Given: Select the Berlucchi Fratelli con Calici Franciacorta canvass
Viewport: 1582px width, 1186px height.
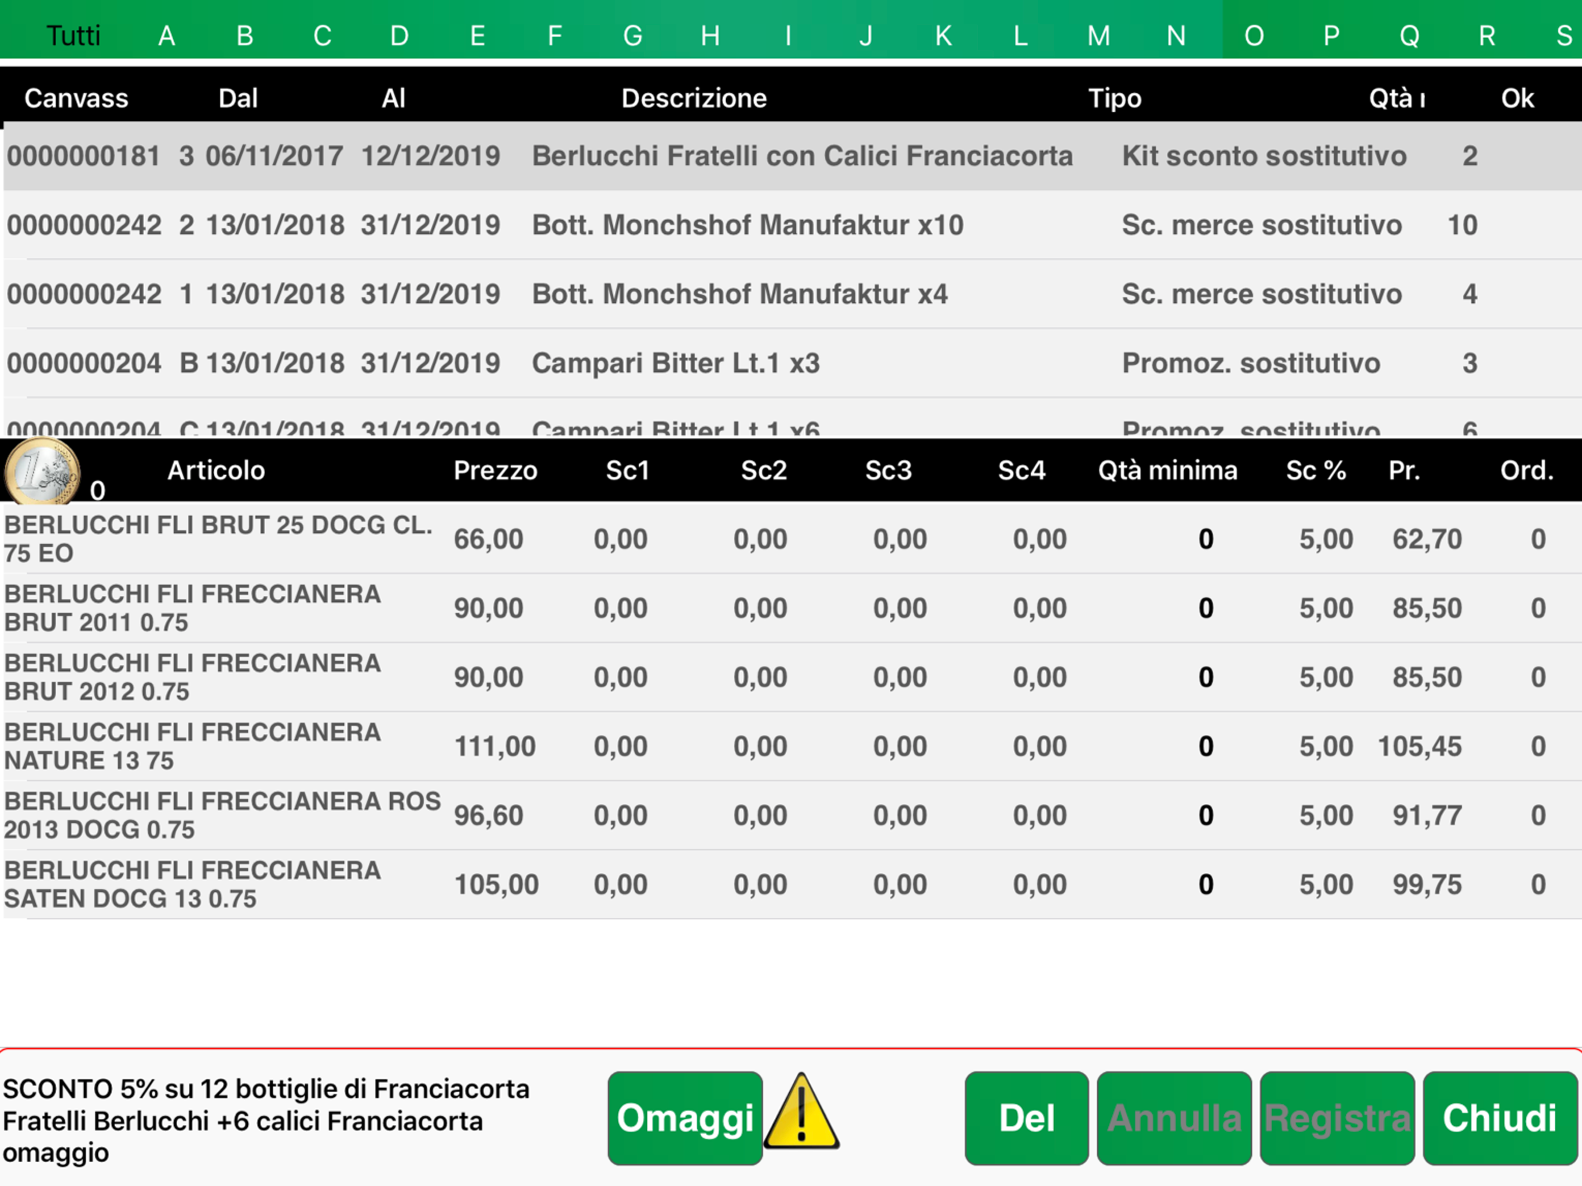Looking at the screenshot, I should 791,156.
